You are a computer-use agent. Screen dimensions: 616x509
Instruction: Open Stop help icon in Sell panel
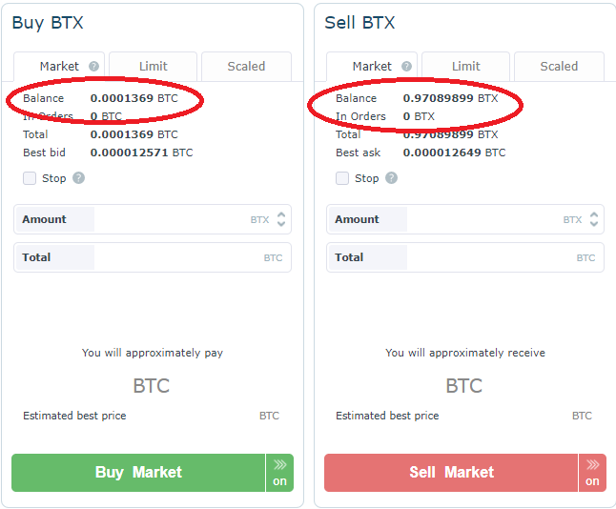391,178
